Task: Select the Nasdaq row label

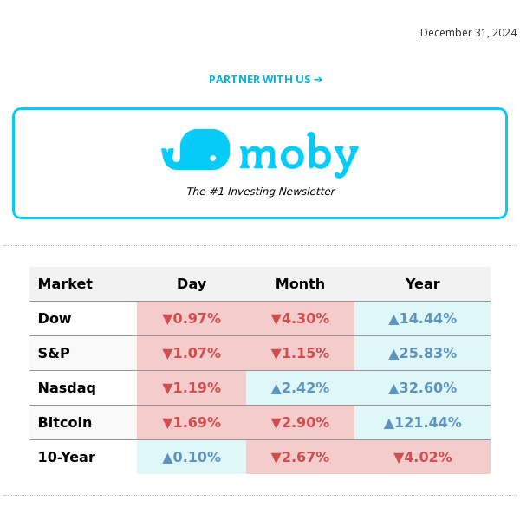Action: [x=67, y=388]
